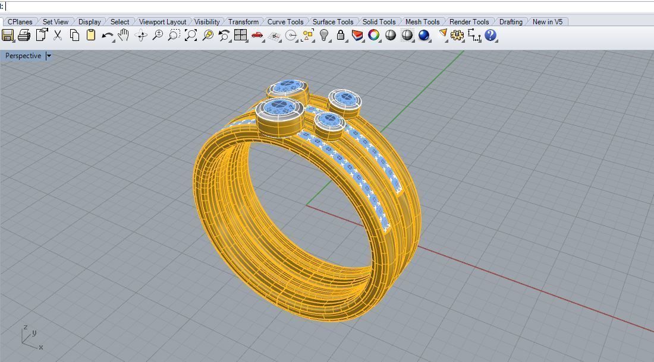654x362 pixels.
Task: Click the Perspective viewport title
Action: 23,56
